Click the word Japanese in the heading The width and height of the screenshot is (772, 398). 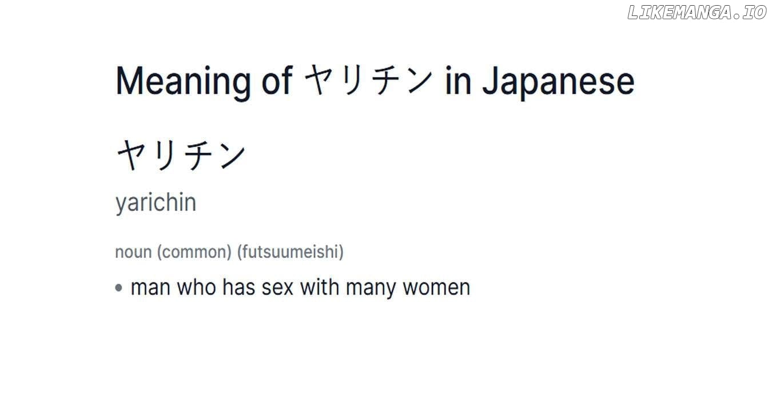(558, 81)
